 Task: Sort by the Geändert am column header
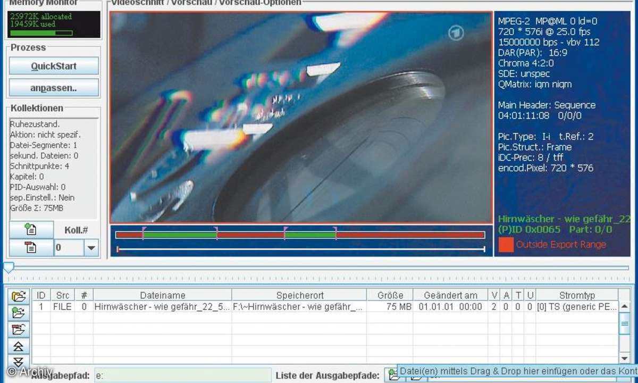[451, 295]
